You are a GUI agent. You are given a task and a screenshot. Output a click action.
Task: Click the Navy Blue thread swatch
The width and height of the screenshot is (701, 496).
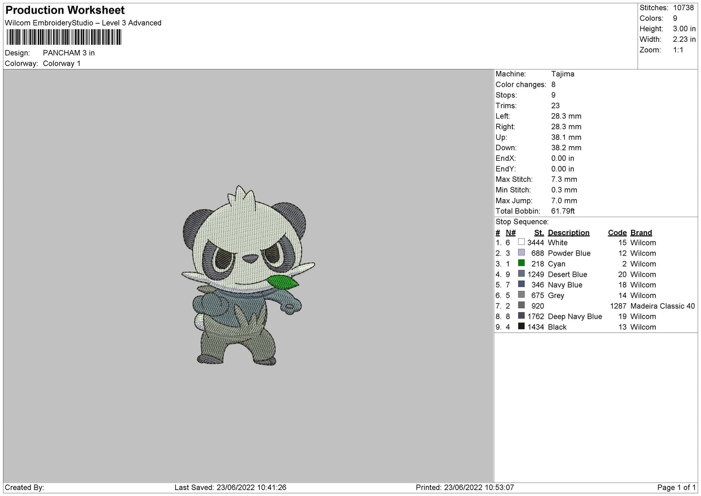[521, 284]
